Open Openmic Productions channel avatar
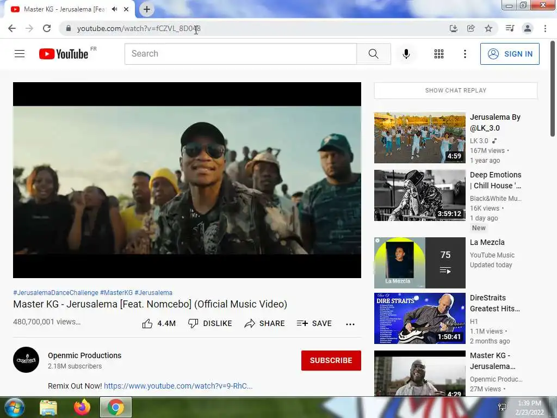This screenshot has width=557, height=418. pyautogui.click(x=26, y=360)
